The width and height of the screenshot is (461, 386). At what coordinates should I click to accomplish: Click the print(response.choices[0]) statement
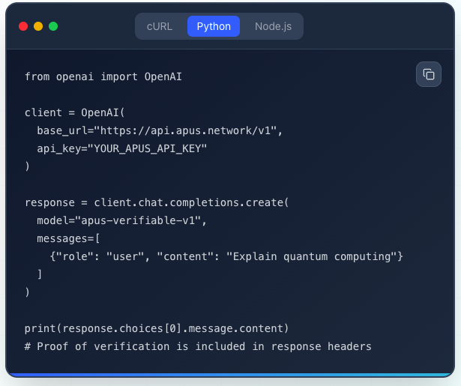156,328
